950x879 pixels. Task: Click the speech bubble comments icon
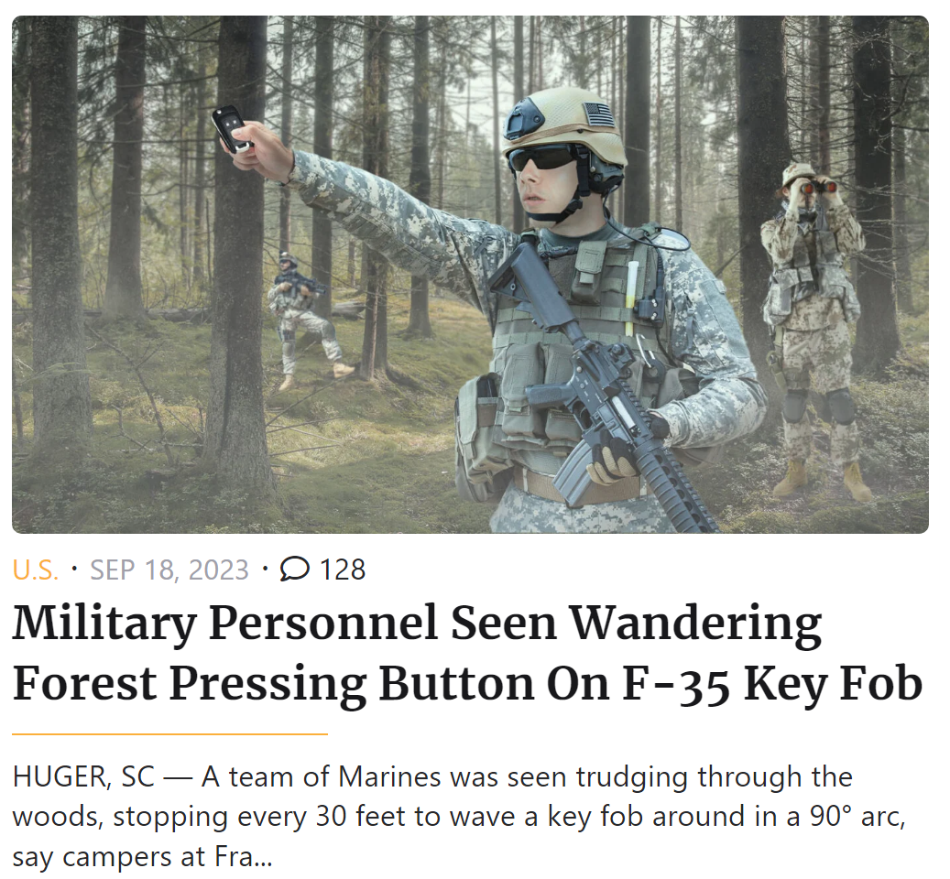294,569
